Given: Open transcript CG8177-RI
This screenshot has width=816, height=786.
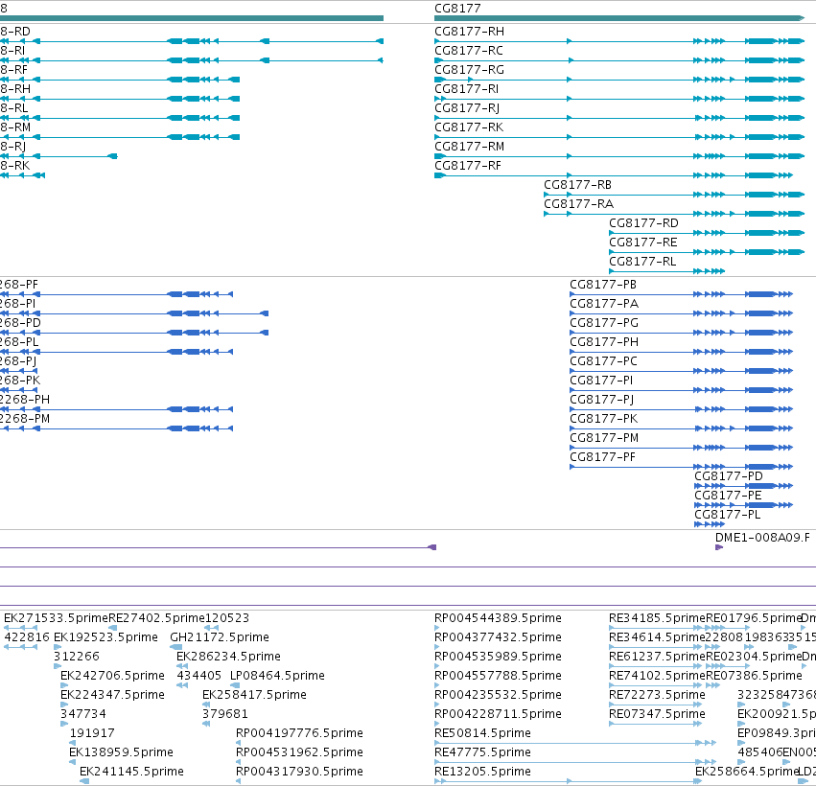Looking at the screenshot, I should click(x=466, y=89).
